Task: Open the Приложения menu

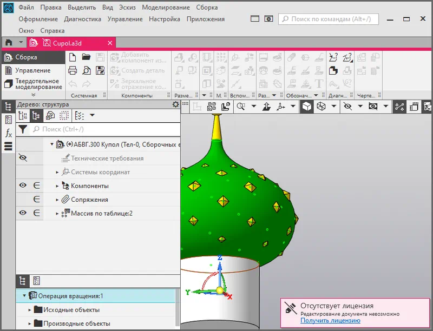Action: [x=206, y=19]
